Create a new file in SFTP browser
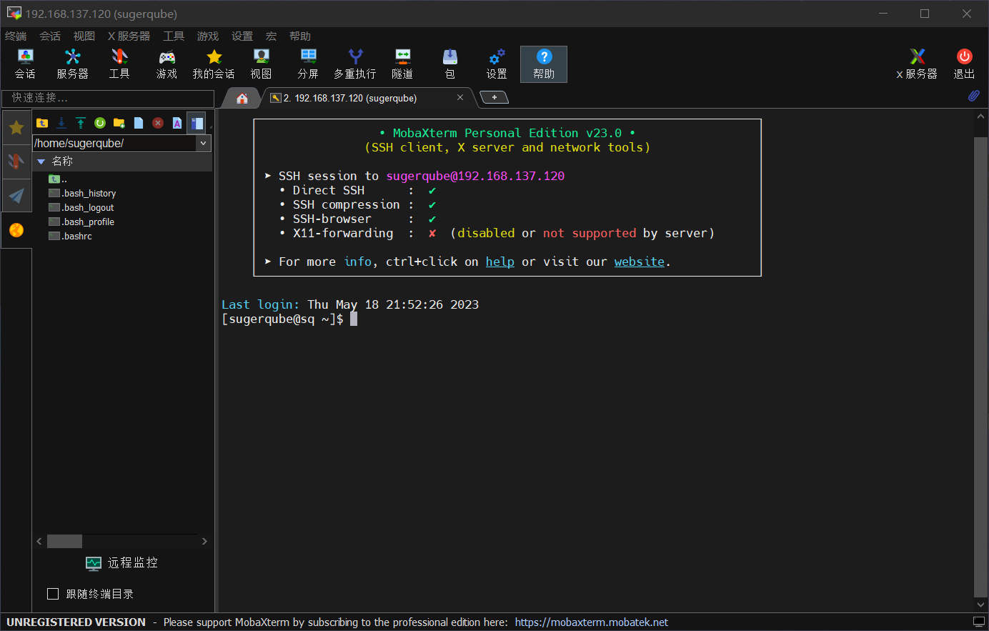Viewport: 989px width, 631px height. (x=139, y=123)
